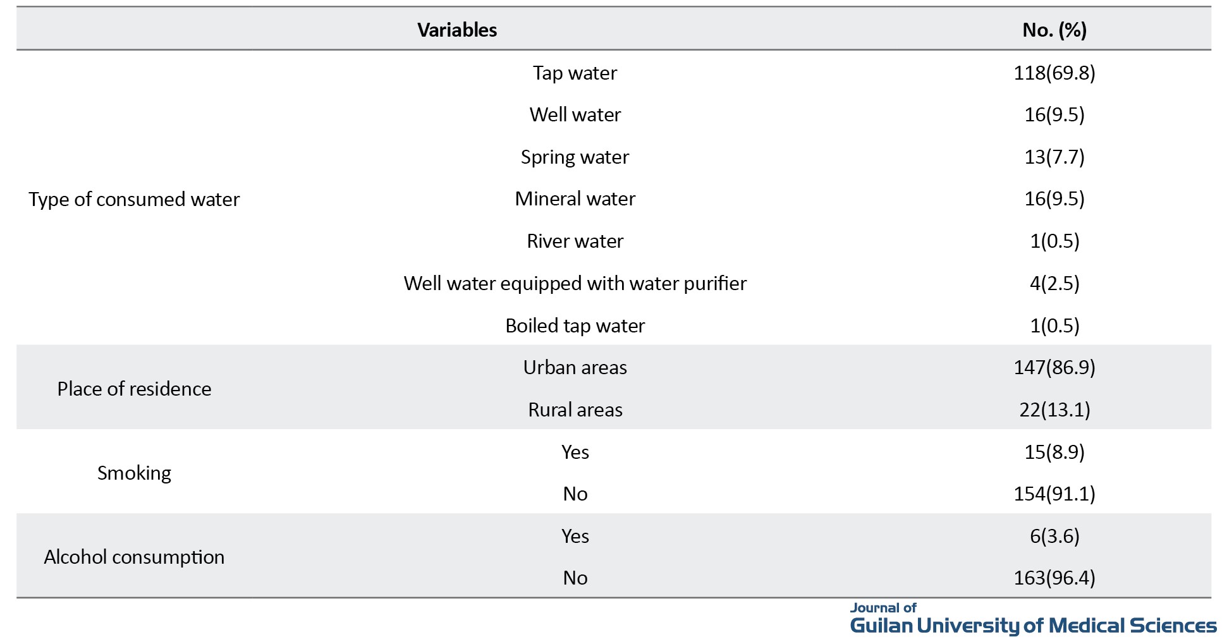Click the 147(86.9) value
Screen dimensions: 1222x644
[x=1054, y=367]
